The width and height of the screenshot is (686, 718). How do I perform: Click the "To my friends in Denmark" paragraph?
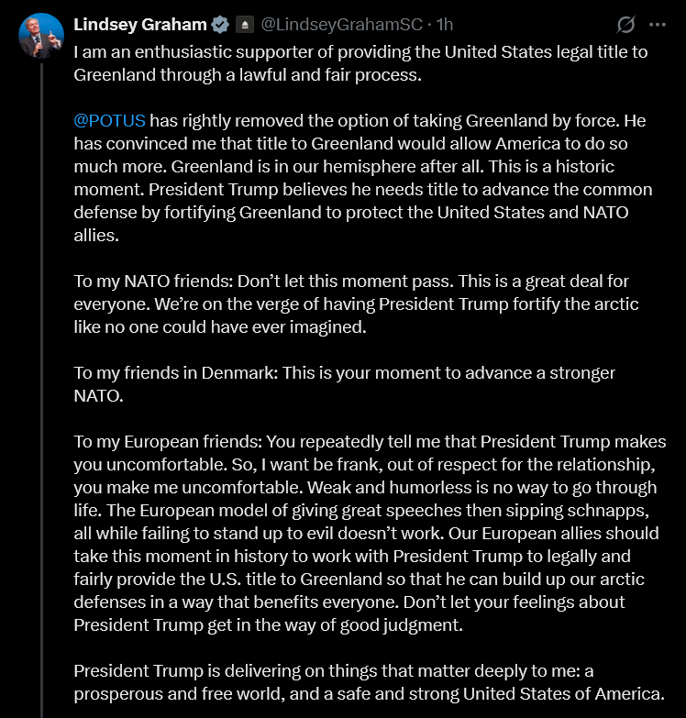344,385
